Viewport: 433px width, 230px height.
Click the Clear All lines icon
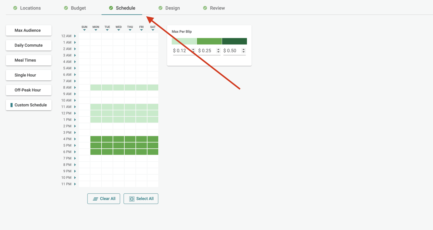pyautogui.click(x=95, y=198)
